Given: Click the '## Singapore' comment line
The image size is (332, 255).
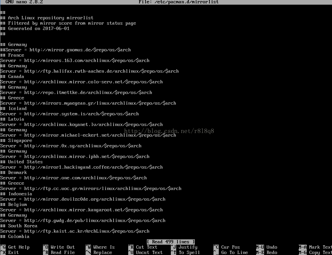Looking at the screenshot, I should (16, 141).
